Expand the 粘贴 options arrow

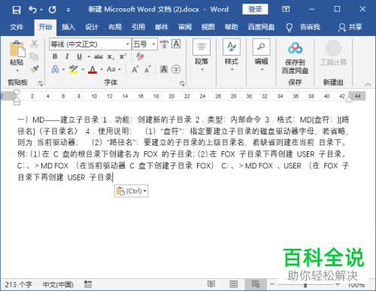17,71
